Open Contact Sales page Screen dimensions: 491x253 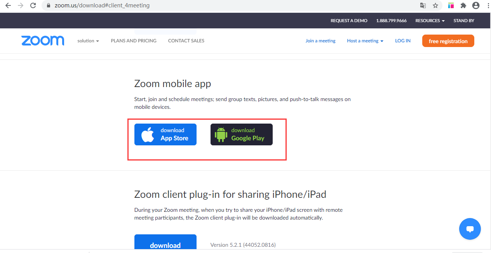[x=186, y=41]
